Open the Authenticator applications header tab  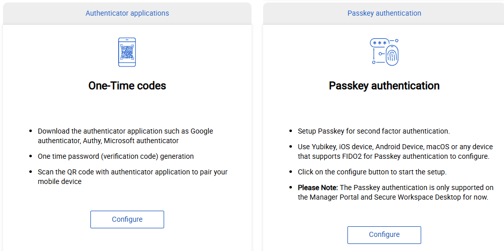(127, 13)
